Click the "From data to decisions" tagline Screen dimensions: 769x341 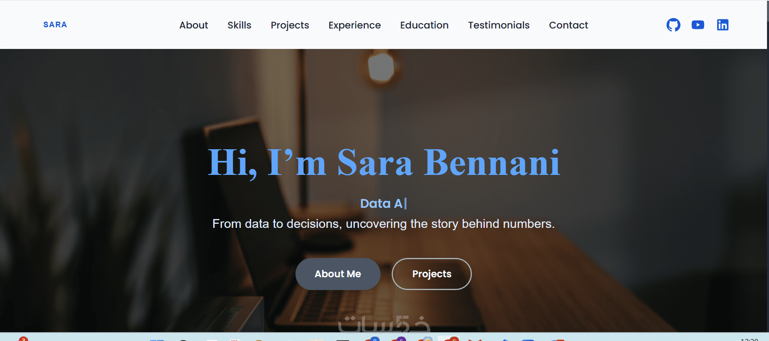(383, 224)
